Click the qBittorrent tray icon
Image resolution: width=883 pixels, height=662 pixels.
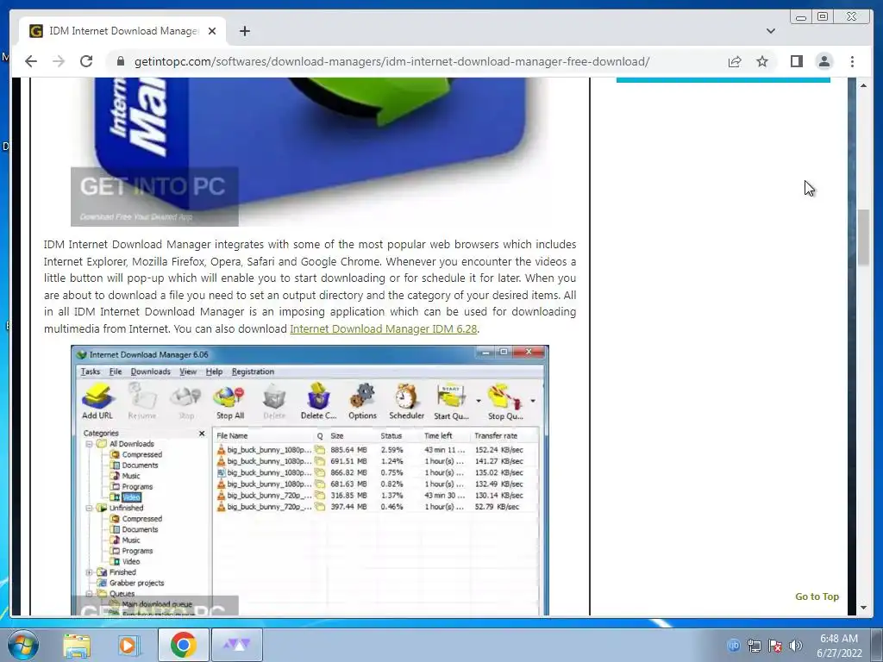[733, 645]
